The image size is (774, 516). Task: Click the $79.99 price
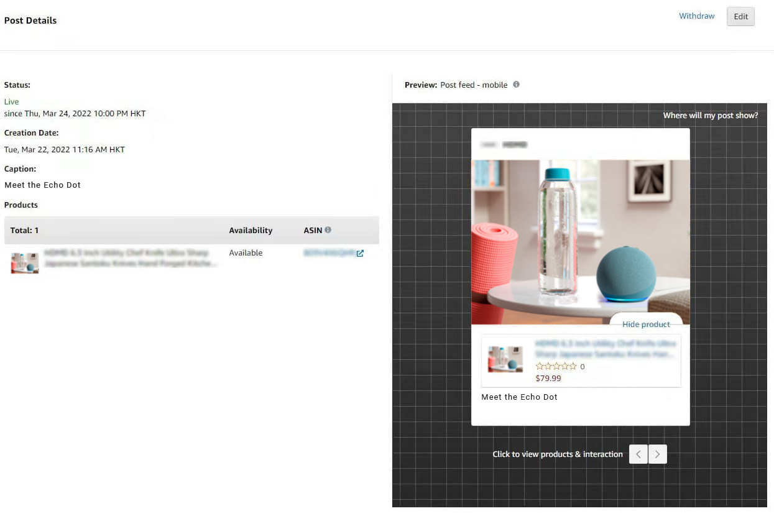click(548, 378)
